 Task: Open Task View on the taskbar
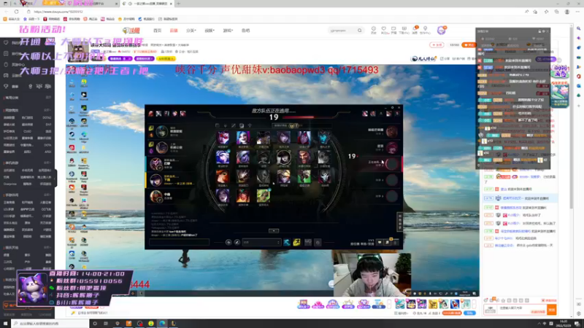106,324
